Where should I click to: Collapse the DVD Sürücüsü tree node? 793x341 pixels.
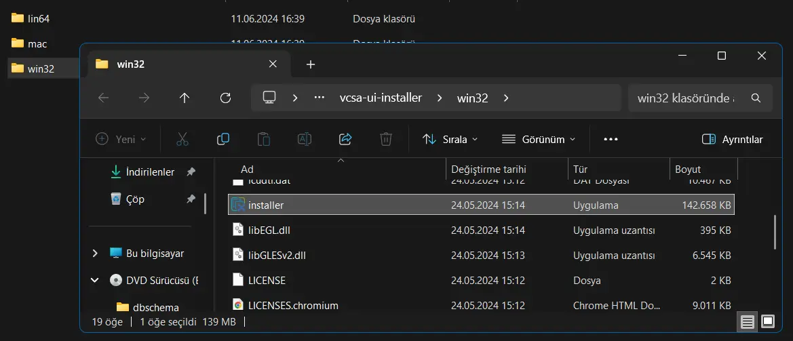tap(94, 280)
